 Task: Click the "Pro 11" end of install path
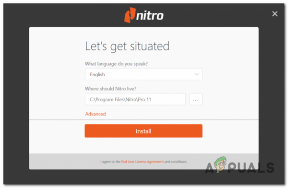[144, 99]
